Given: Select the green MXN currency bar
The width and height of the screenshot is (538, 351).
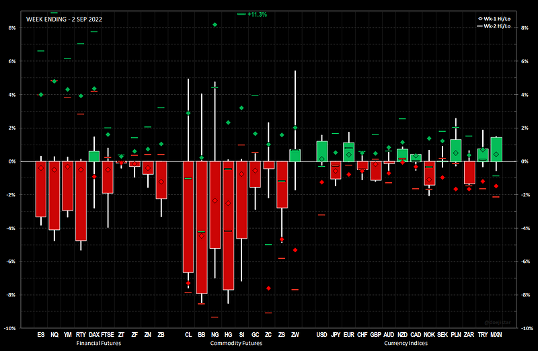Looking at the screenshot, I should [496, 149].
